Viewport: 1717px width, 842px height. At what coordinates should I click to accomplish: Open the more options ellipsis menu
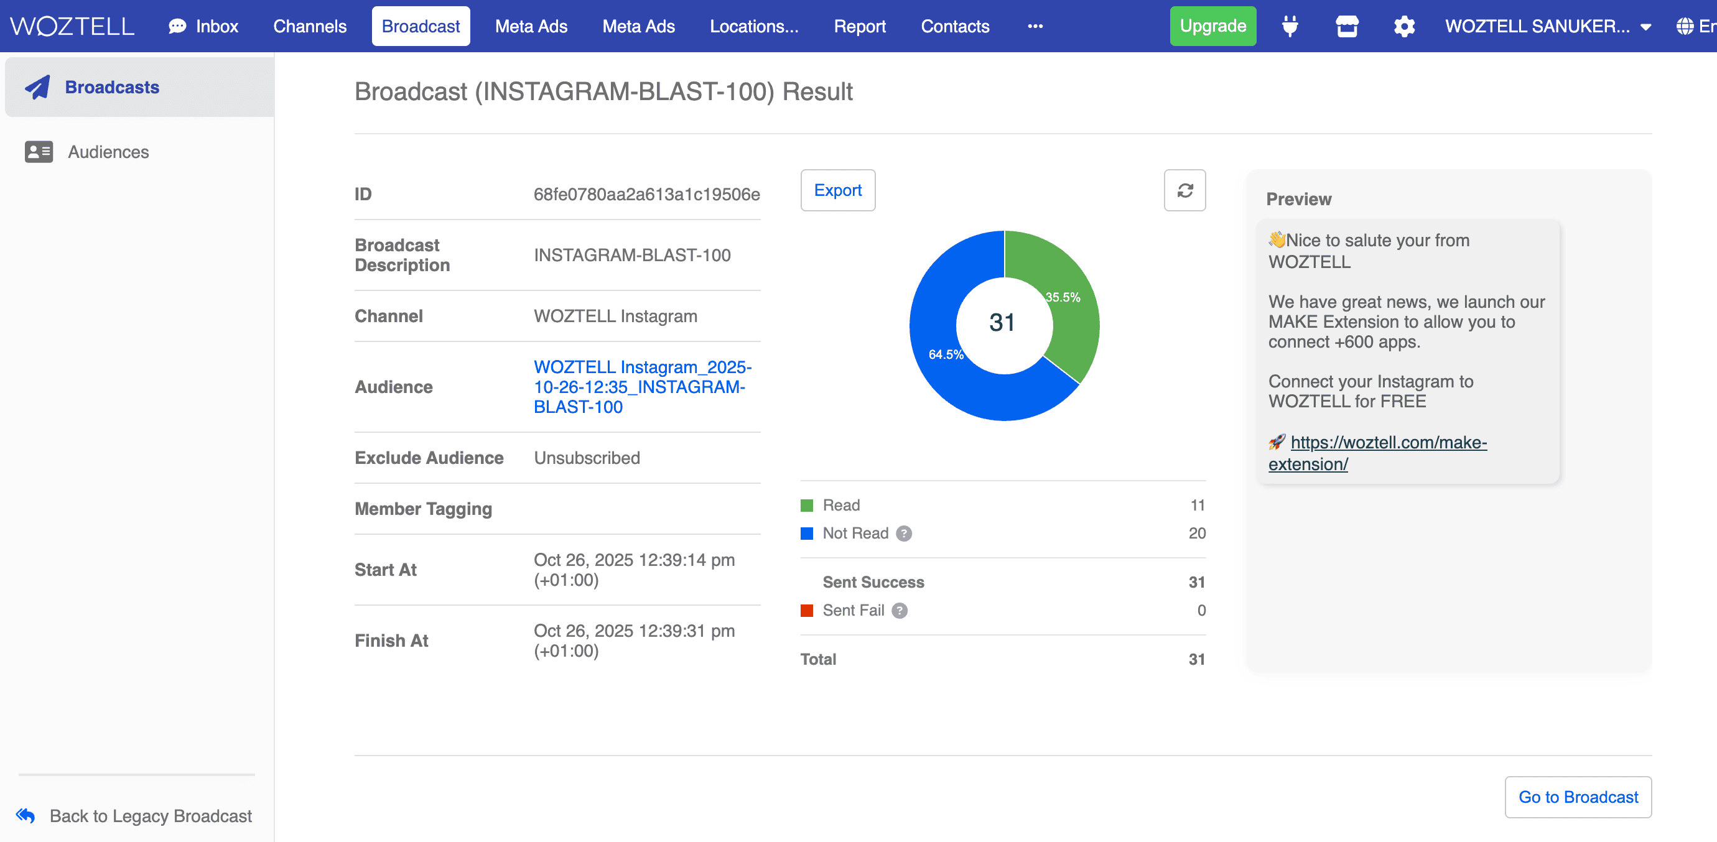(1035, 26)
